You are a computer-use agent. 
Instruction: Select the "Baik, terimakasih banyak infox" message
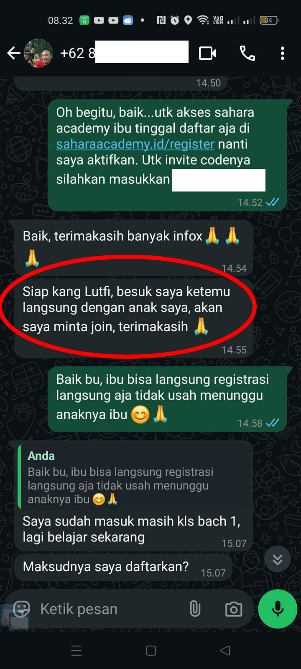[134, 248]
